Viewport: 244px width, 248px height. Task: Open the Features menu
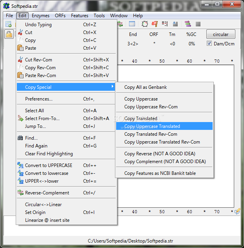(80, 16)
